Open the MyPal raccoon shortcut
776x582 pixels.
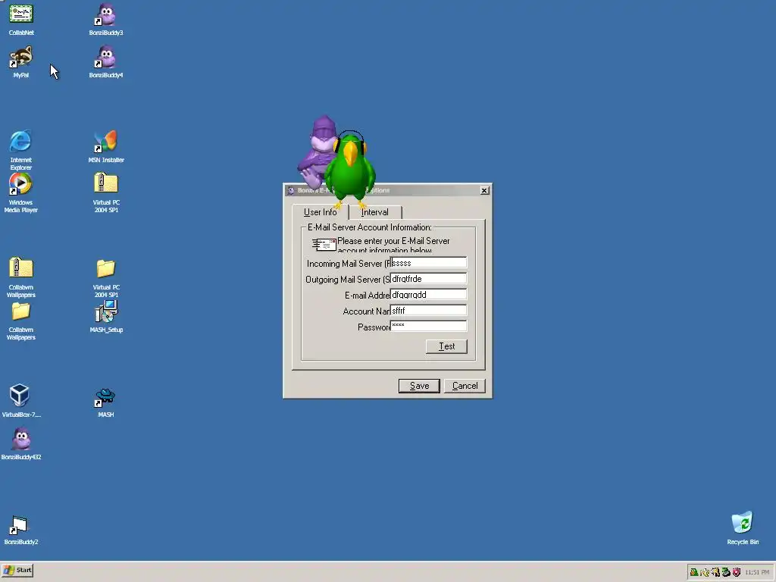pyautogui.click(x=20, y=62)
